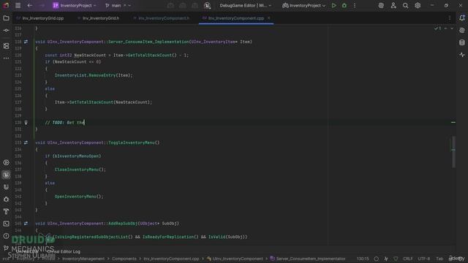Click the InventoryManagement breadcrumb
Image resolution: width=468 pixels, height=263 pixels.
[83, 259]
